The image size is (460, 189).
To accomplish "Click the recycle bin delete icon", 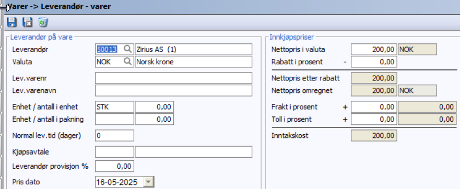I will [x=43, y=22].
